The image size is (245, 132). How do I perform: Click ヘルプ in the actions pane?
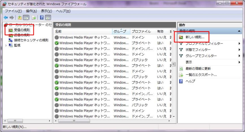190,81
